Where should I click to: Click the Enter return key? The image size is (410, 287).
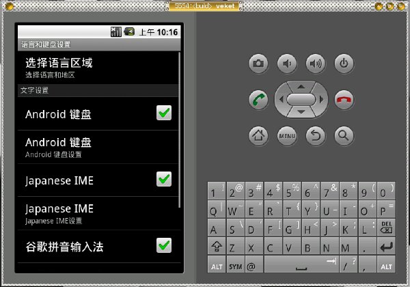pyautogui.click(x=386, y=246)
